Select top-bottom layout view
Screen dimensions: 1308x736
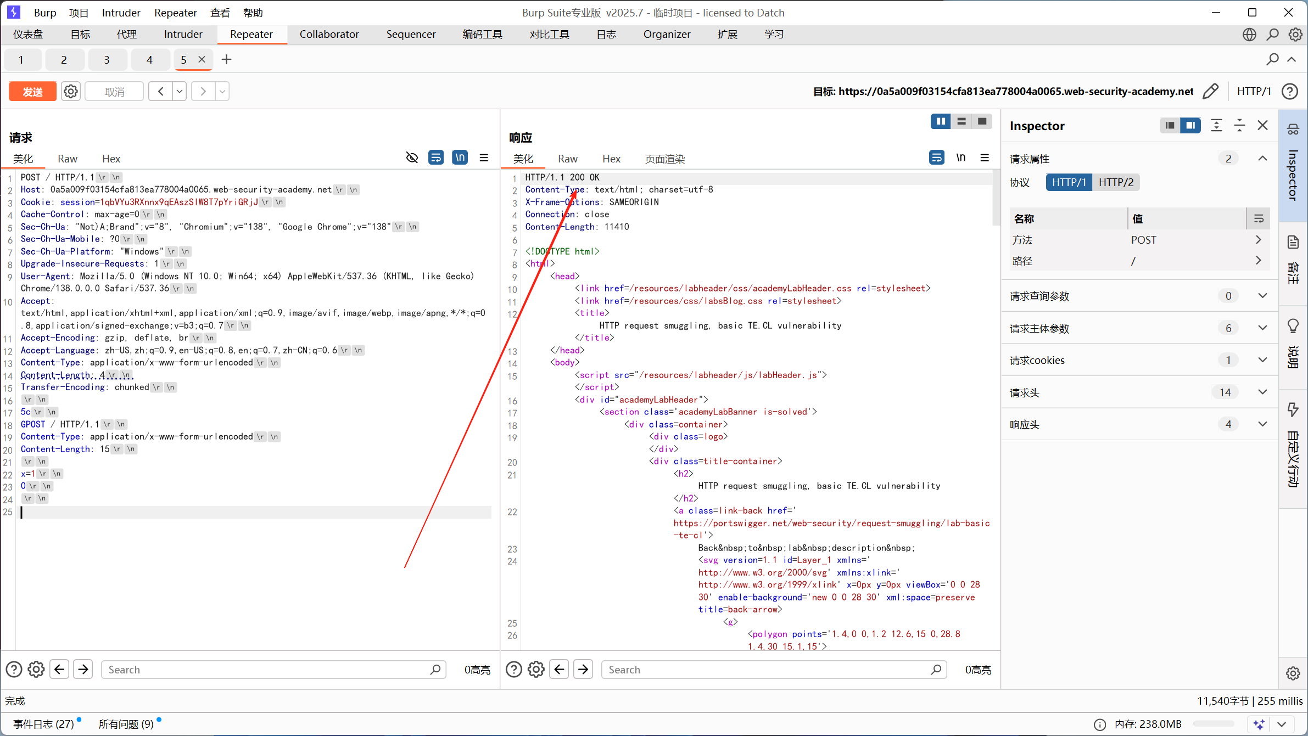962,121
